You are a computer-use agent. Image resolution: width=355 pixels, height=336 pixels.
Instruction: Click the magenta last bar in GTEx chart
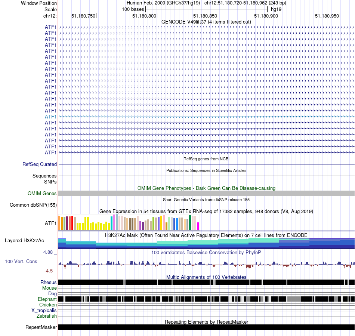[x=198, y=226]
